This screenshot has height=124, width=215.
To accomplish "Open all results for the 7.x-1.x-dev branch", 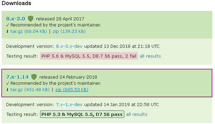I will tap(137, 114).
